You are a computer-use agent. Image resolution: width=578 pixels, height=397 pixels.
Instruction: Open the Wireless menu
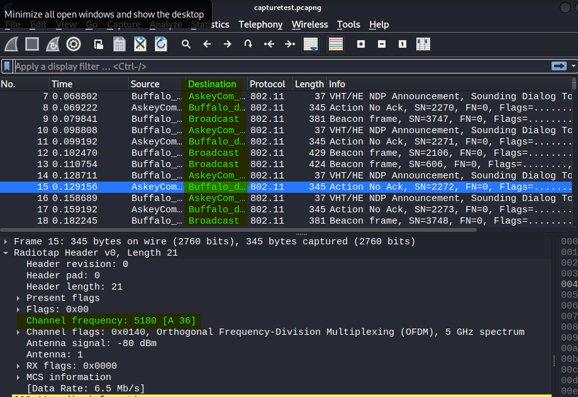click(309, 24)
